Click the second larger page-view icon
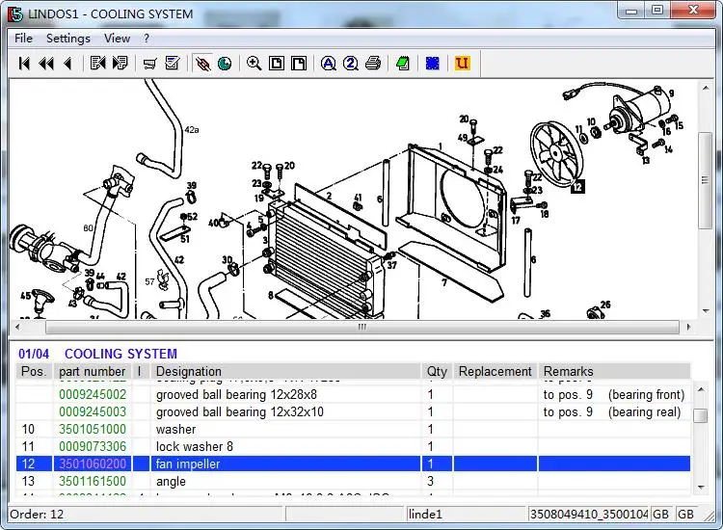The width and height of the screenshot is (723, 530). (299, 64)
